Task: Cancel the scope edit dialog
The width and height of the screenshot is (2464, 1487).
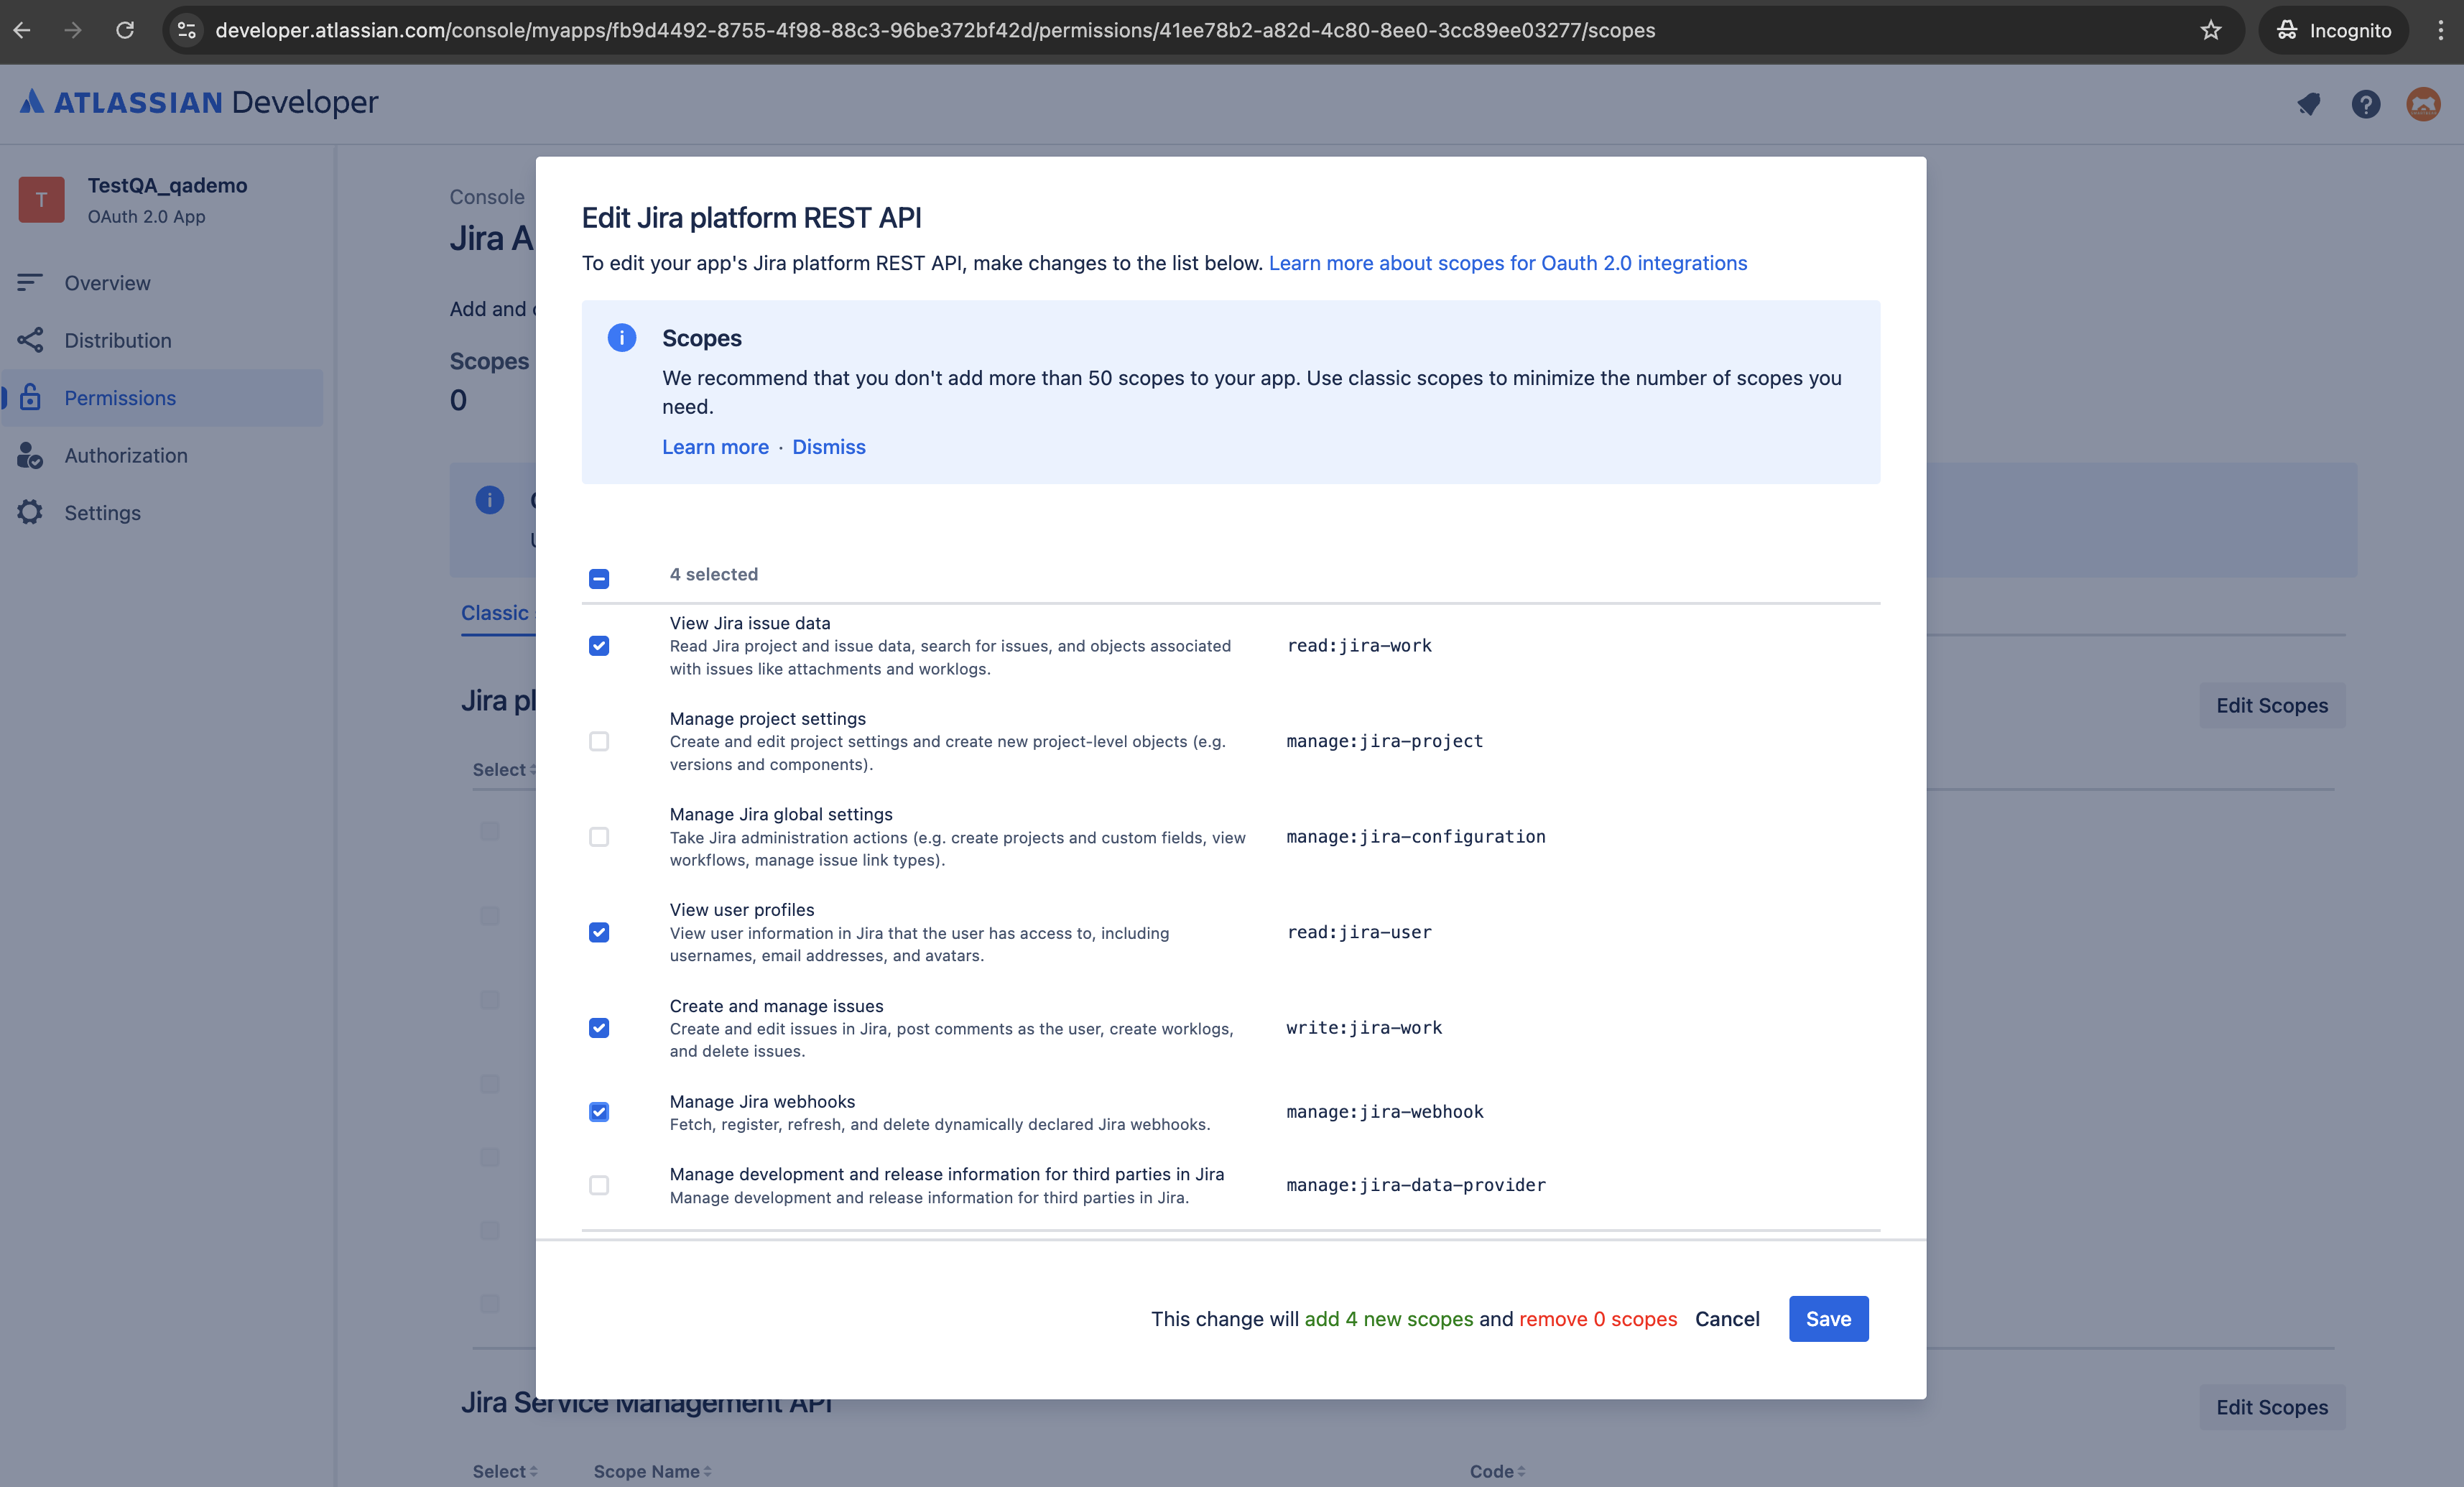Action: coord(1727,1319)
